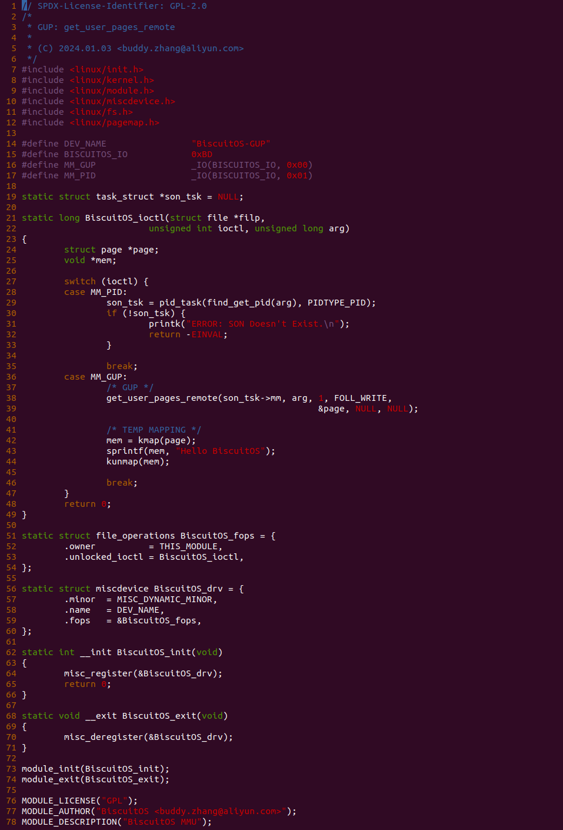The image size is (563, 830).
Task: Click the FOLL_WRITE flag
Action: (360, 398)
